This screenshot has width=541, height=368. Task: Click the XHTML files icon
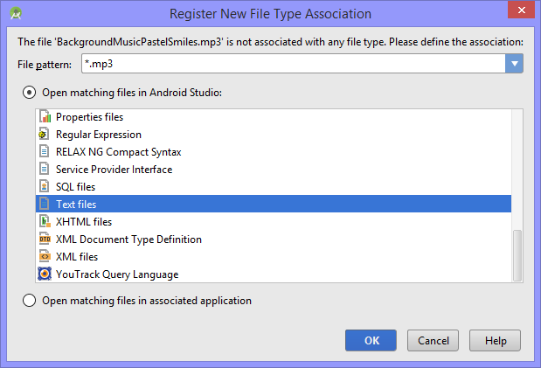[x=45, y=222]
